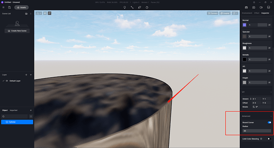Open the Display dropdown in viewport

point(225,13)
